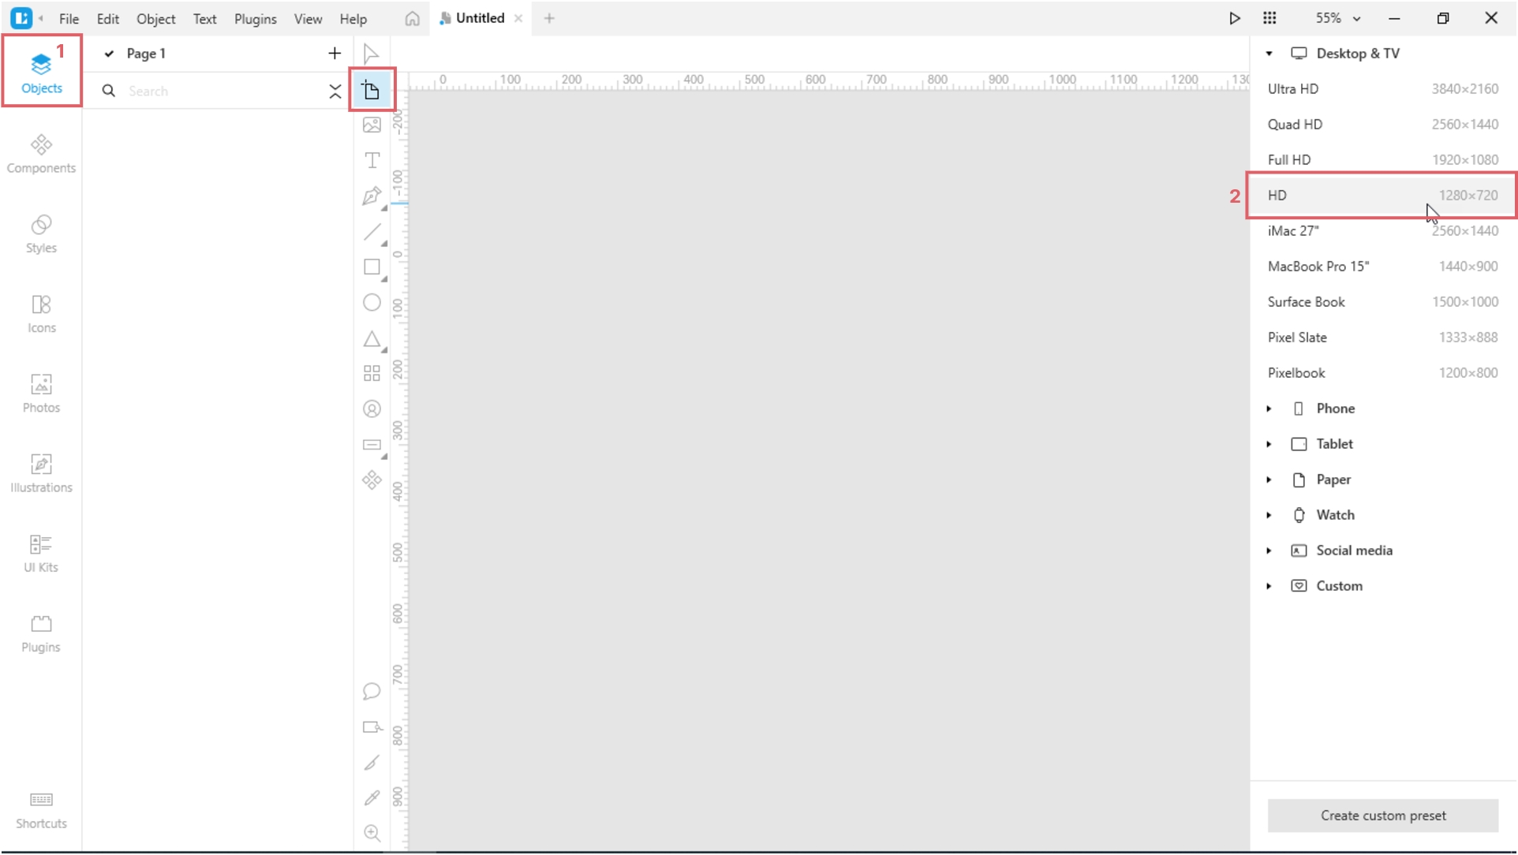Screen dimensions: 1518x855
Task: Click Create custom preset button
Action: coord(1382,816)
